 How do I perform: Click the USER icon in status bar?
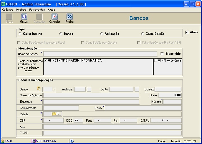tap(3, 141)
